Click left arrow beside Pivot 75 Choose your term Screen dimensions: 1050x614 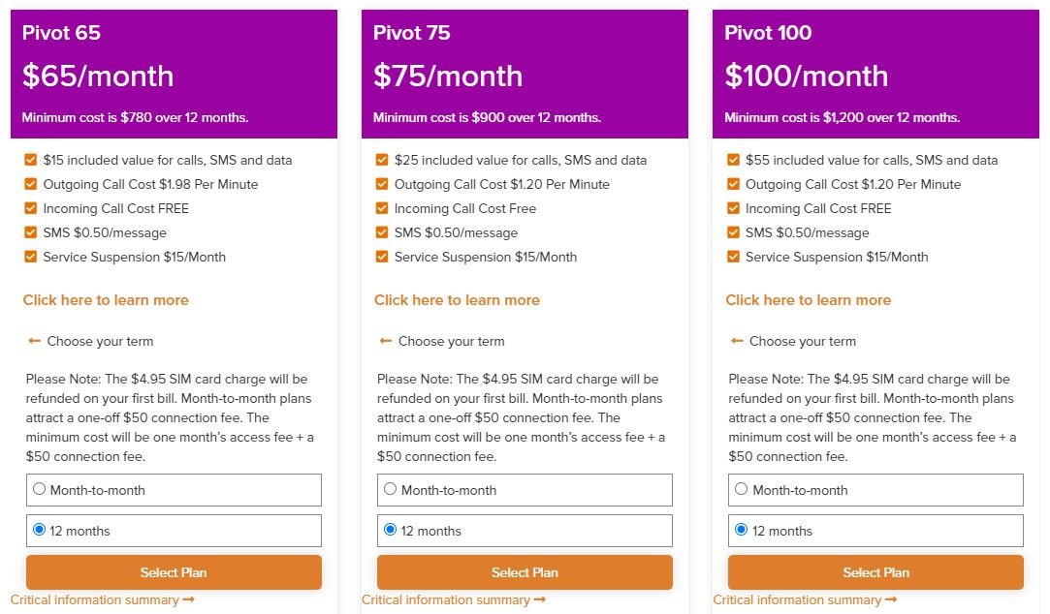(386, 341)
